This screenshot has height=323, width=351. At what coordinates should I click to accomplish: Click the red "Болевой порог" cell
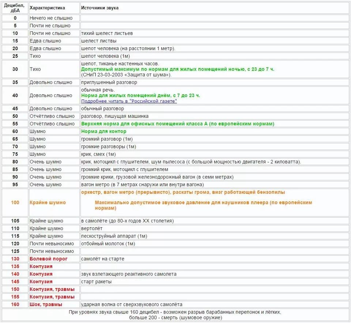54,259
